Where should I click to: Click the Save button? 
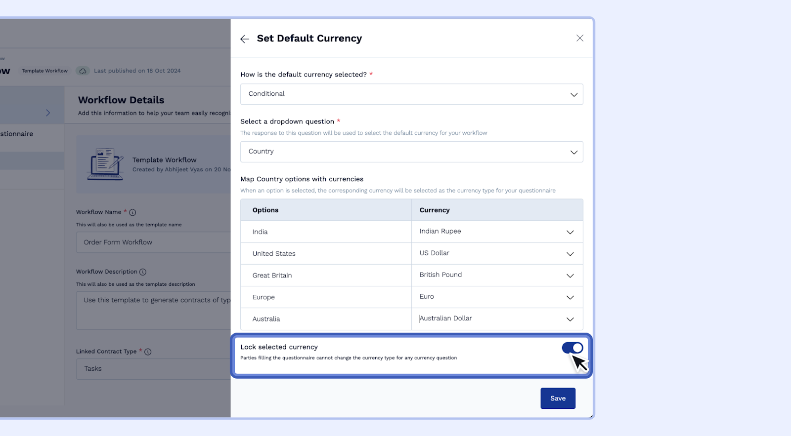(558, 398)
